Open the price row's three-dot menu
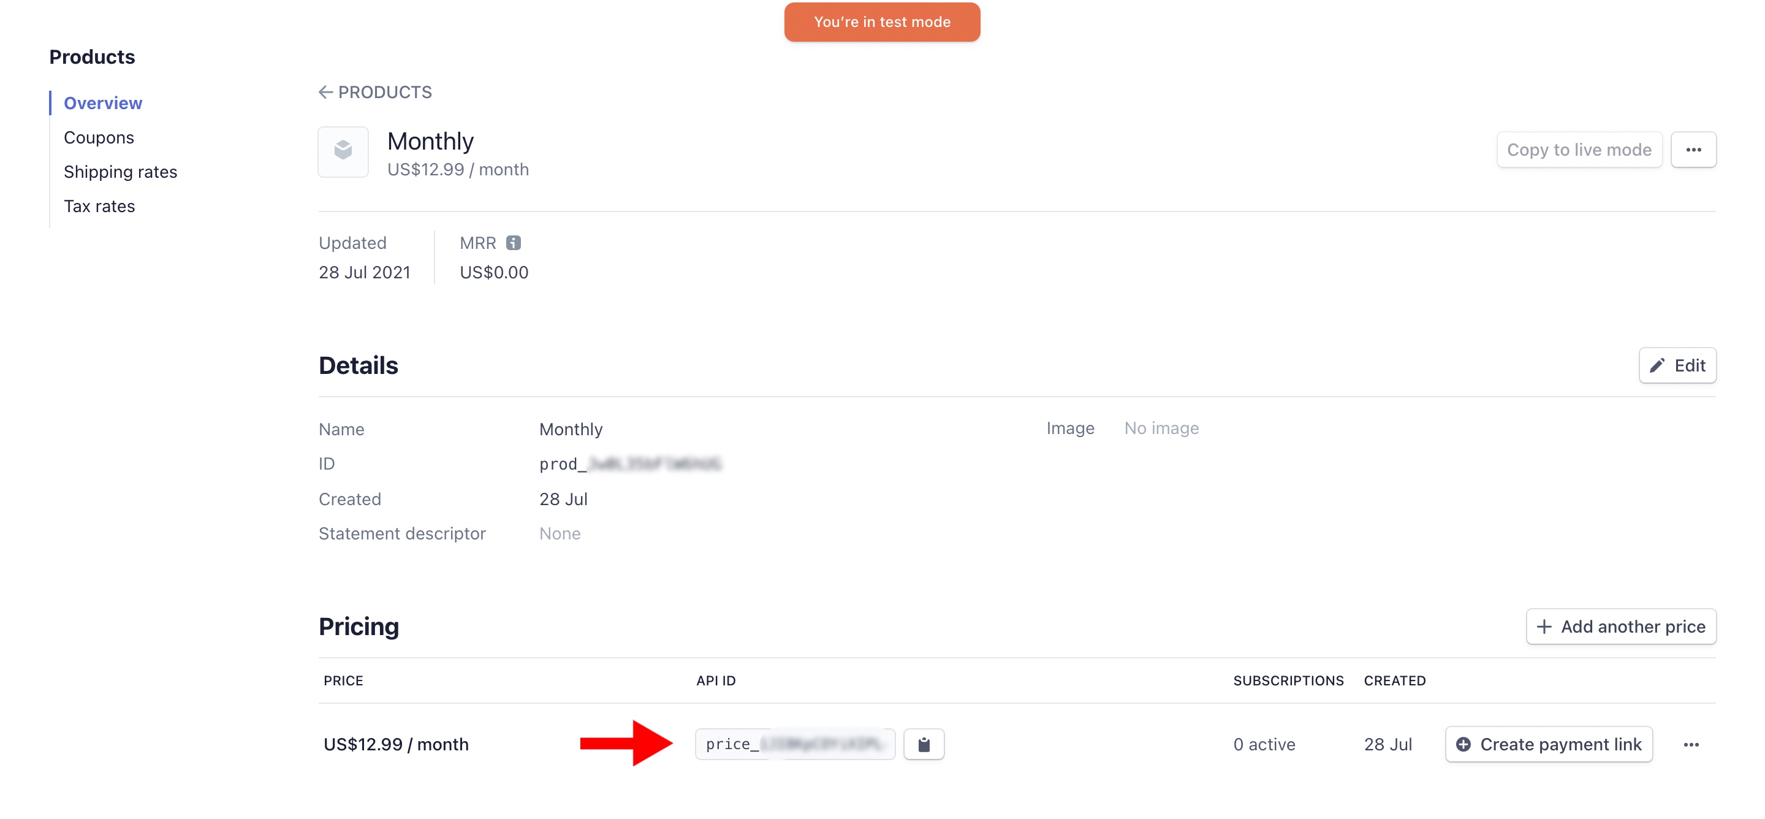 [1690, 744]
